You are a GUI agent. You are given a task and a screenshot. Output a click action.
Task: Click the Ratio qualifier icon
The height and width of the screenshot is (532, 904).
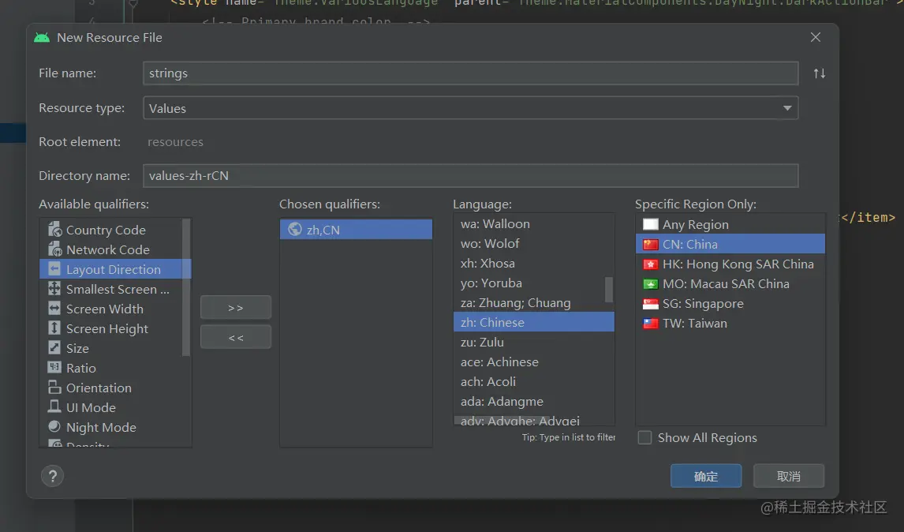54,368
